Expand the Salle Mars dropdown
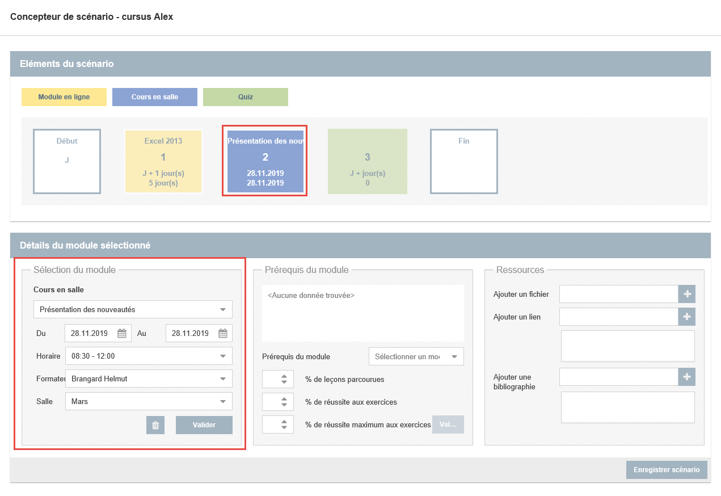Viewport: 721px width, 496px height. click(222, 401)
